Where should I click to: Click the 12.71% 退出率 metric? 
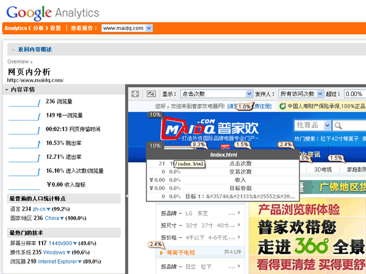point(63,157)
